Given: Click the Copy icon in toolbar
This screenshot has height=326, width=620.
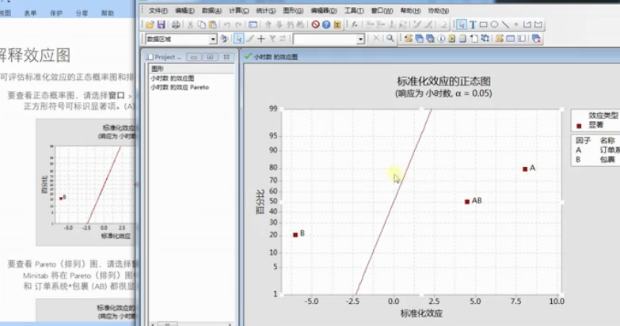Looking at the screenshot, I should coord(201,25).
